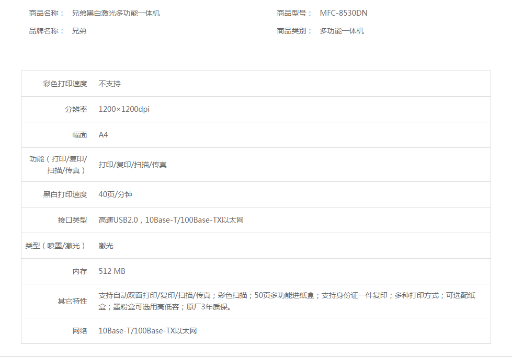
Task: Click the 商品名称 label
Action: coord(47,13)
